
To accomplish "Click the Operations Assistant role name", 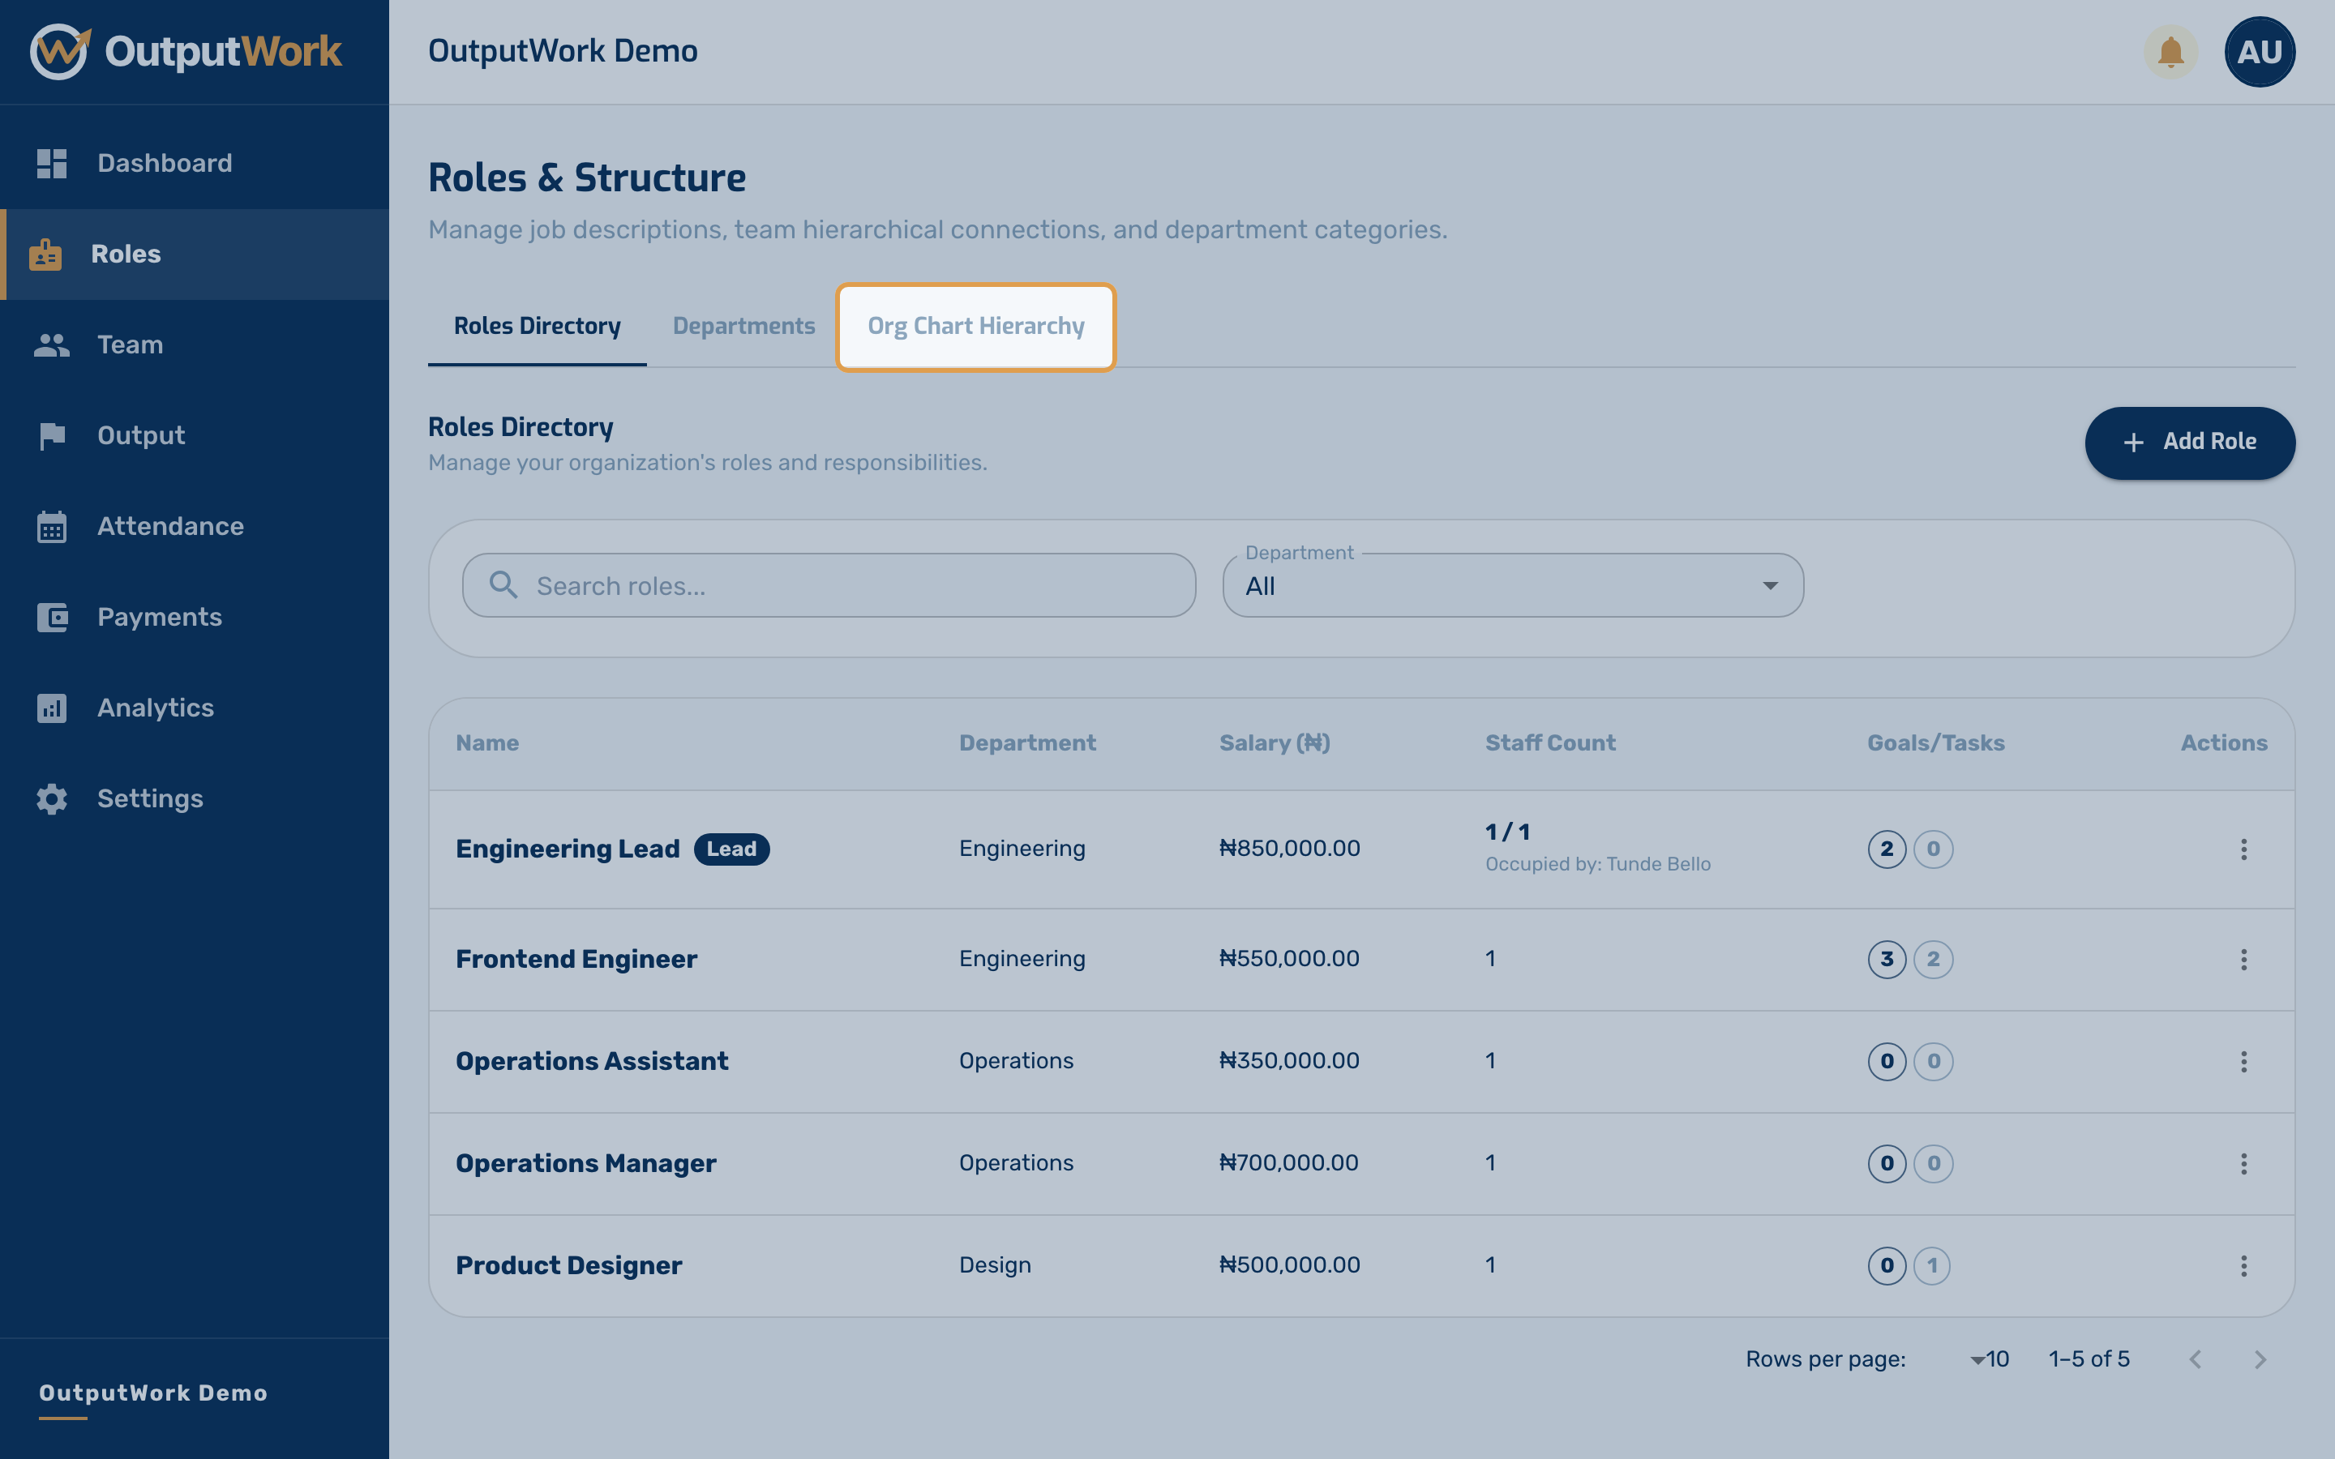I will [592, 1062].
